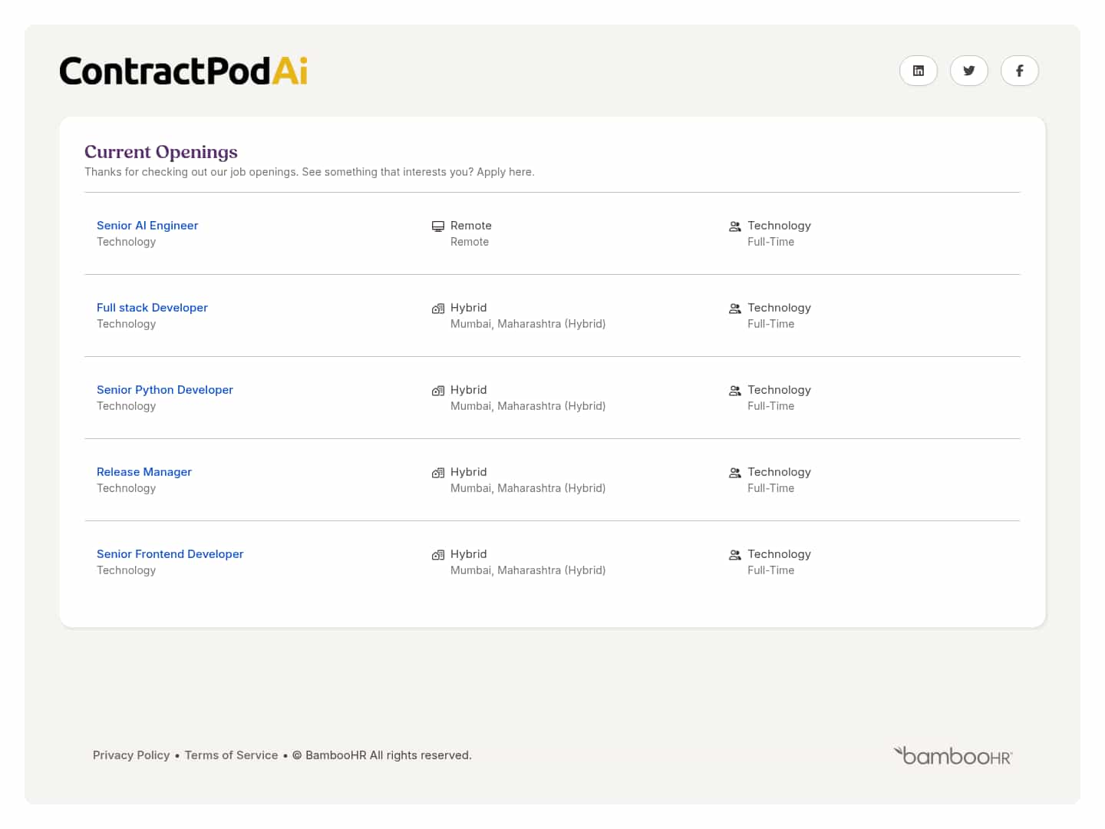Open the Facebook social icon
The height and width of the screenshot is (829, 1105).
point(1019,71)
